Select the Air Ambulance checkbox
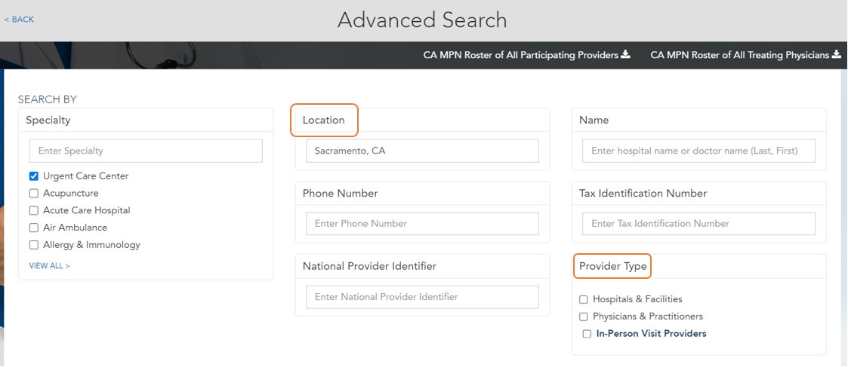The image size is (848, 367). coord(34,228)
